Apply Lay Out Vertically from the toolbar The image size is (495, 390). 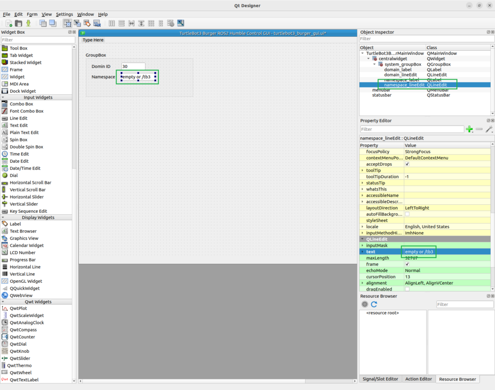point(121,23)
